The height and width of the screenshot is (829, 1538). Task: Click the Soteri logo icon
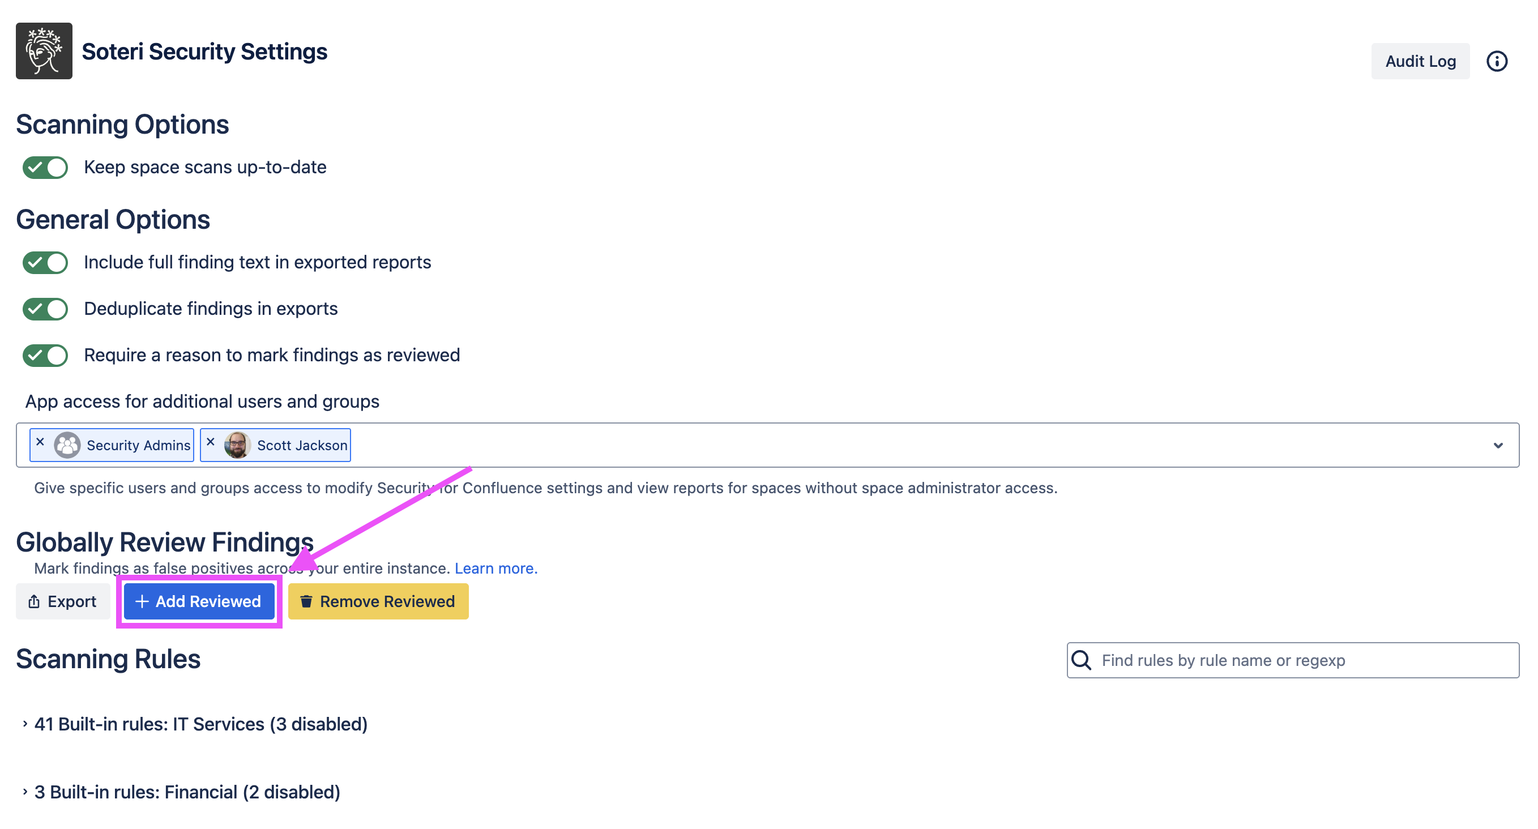tap(44, 51)
